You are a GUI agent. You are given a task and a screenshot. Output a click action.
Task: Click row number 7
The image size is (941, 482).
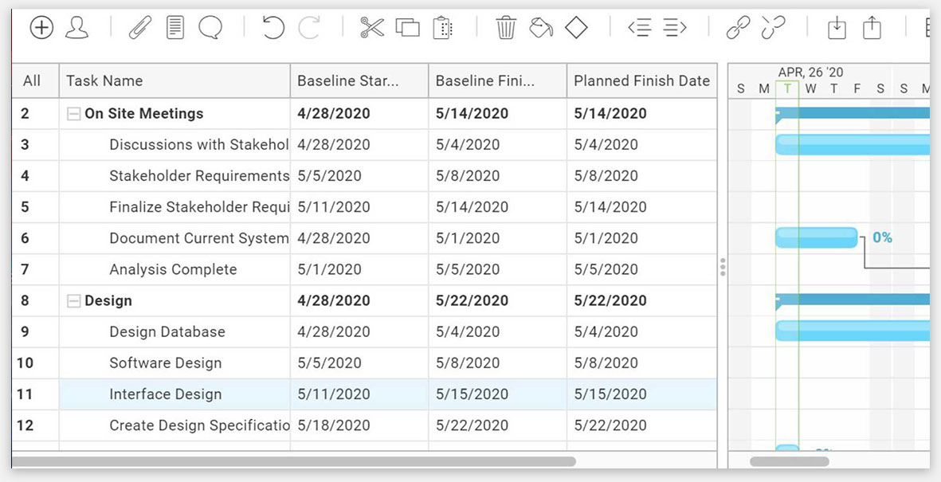25,269
